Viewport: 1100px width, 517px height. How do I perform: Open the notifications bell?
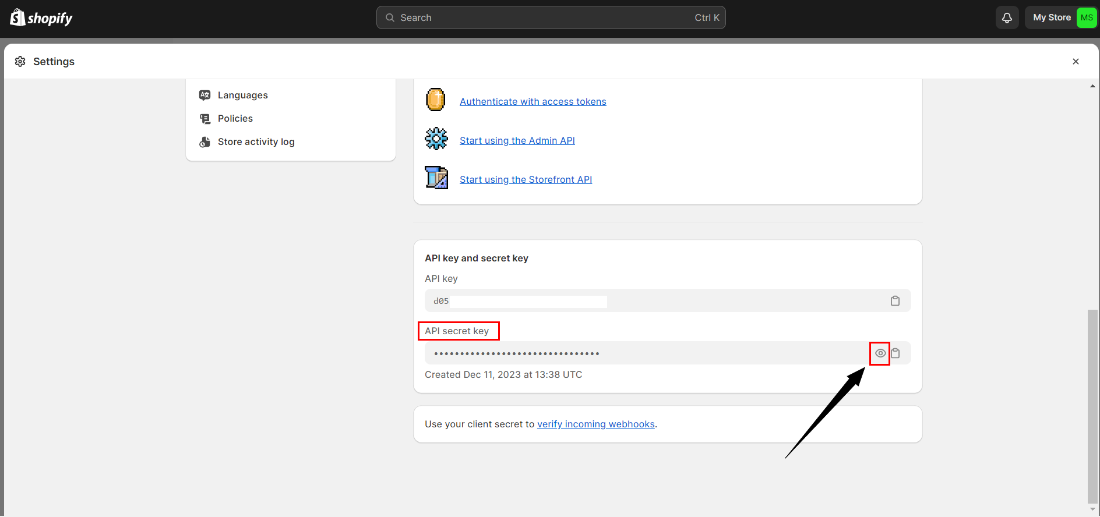coord(1007,18)
